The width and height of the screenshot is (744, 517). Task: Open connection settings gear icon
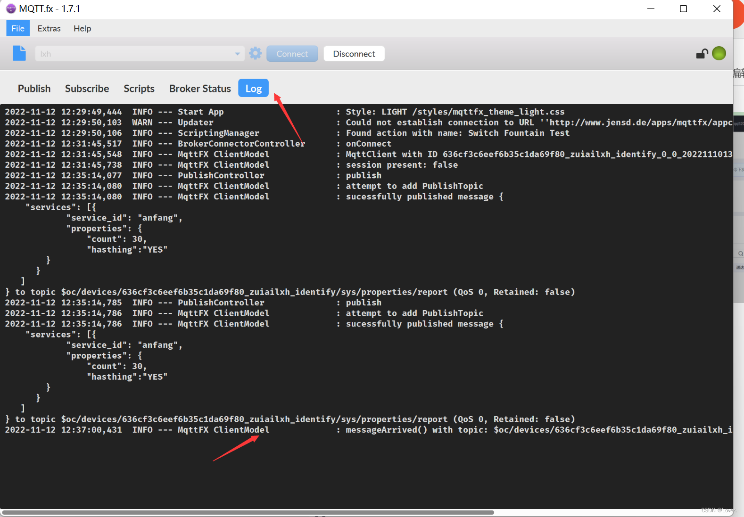pos(256,53)
